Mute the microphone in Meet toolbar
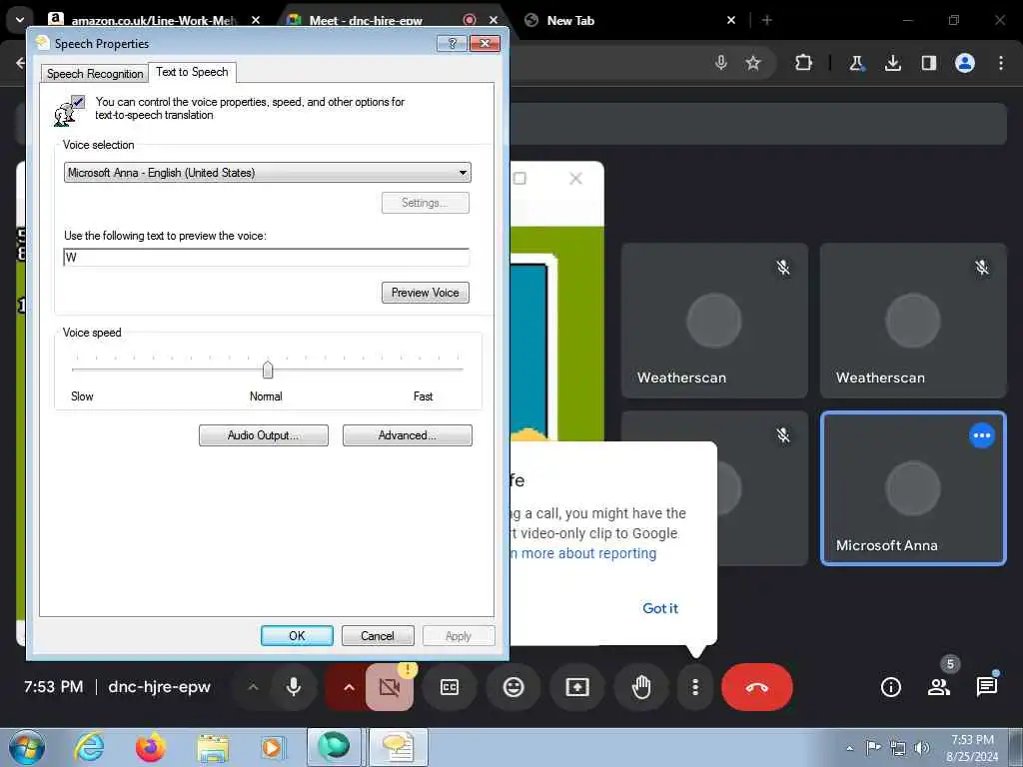 (294, 687)
